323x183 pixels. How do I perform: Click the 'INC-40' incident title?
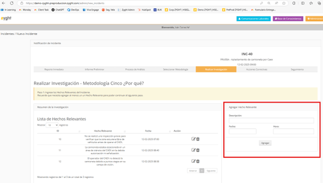click(247, 54)
